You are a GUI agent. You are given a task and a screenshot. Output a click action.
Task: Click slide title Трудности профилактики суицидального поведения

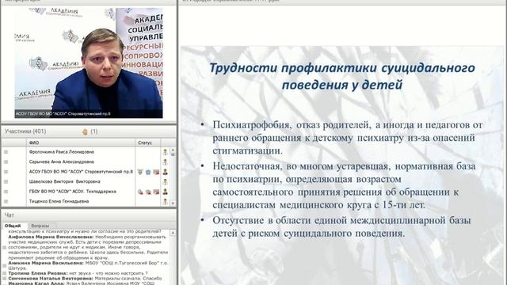coord(342,76)
